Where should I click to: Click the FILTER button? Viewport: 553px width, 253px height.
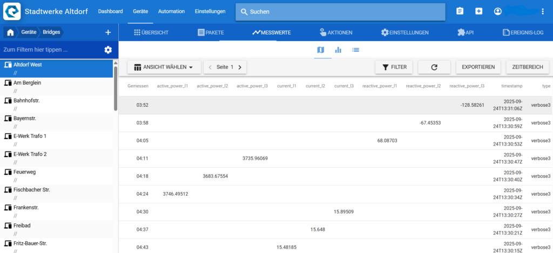click(x=394, y=67)
